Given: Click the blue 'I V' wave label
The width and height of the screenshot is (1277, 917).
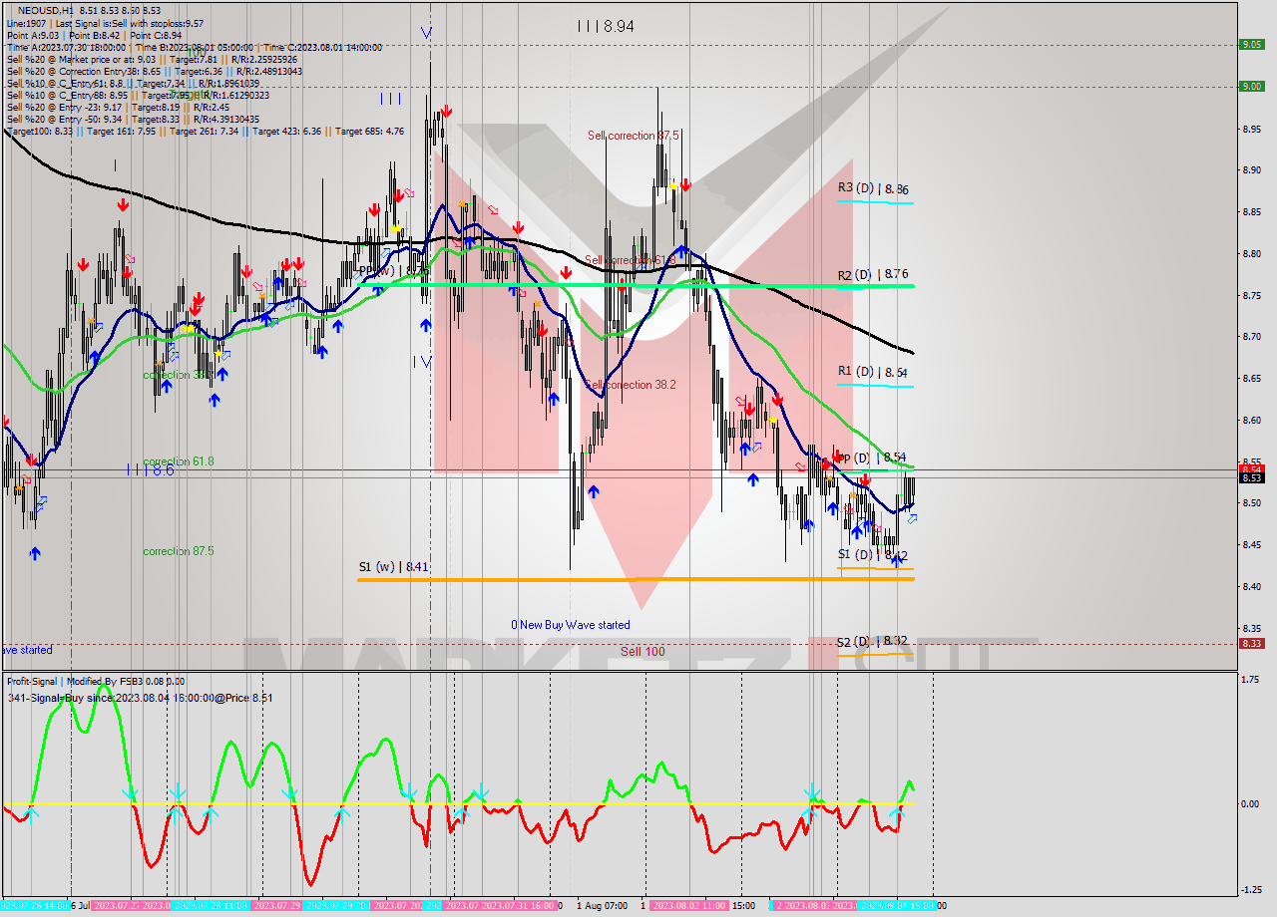Looking at the screenshot, I should pyautogui.click(x=422, y=362).
